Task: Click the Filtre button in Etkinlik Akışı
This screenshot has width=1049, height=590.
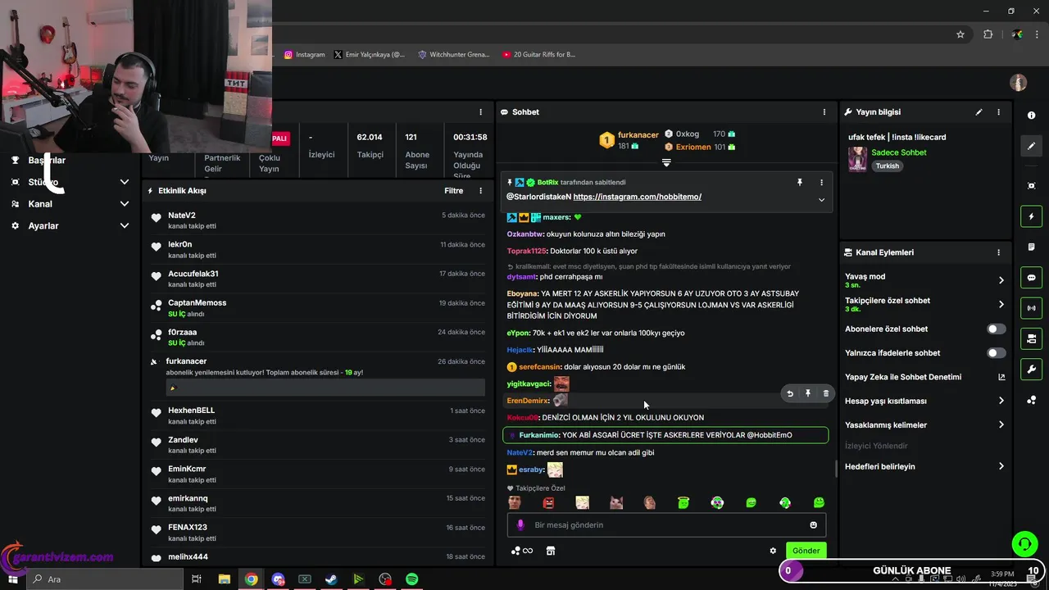Action: coord(453,191)
